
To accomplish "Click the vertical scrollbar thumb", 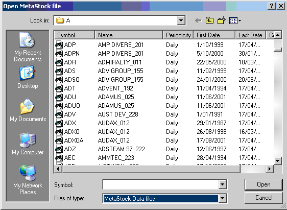I will coord(278,50).
